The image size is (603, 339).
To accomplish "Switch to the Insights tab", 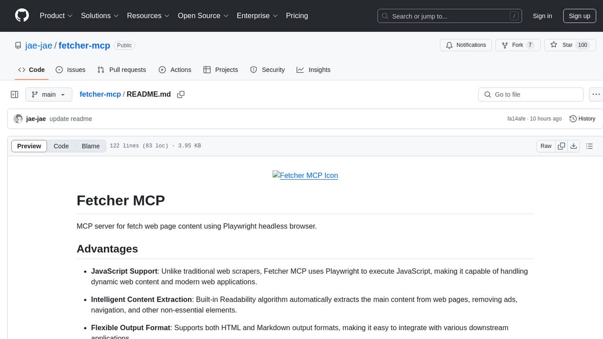I will tap(313, 70).
